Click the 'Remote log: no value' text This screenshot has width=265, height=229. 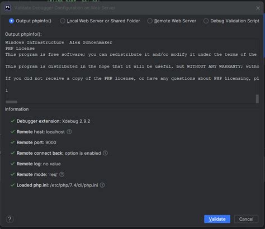[39, 164]
